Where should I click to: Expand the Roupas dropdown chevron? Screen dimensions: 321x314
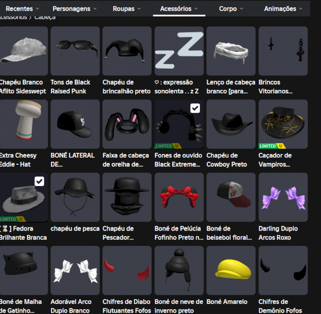139,8
